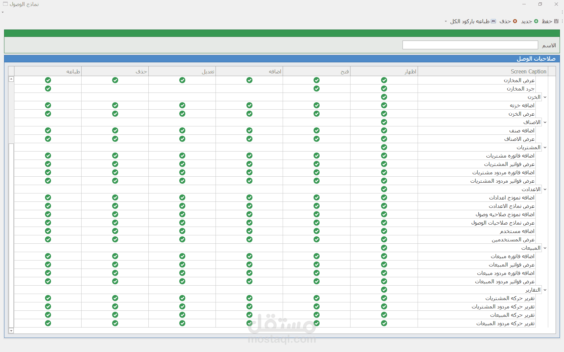This screenshot has height=352, width=564.
Task: Click the حفظ (save) toolbar icon
Action: pyautogui.click(x=556, y=21)
